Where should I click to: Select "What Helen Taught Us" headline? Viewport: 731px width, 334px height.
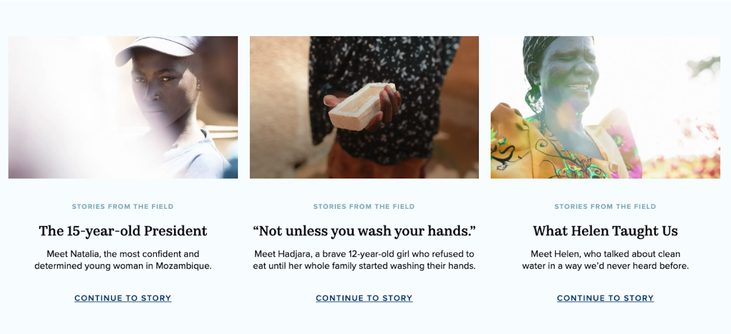(x=605, y=231)
